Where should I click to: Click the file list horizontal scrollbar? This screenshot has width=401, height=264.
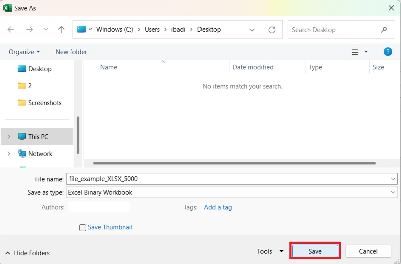coord(235,163)
